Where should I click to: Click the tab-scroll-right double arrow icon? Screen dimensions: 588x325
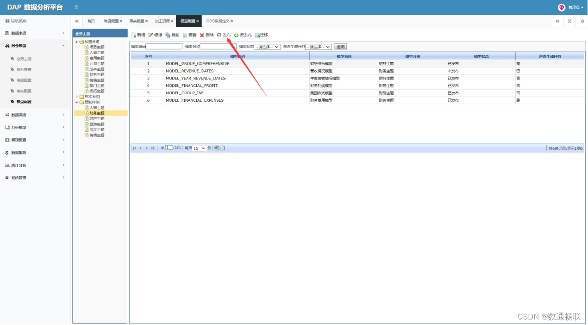(557, 21)
